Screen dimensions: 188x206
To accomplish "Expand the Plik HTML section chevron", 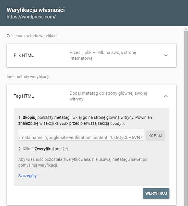I will [x=166, y=55].
